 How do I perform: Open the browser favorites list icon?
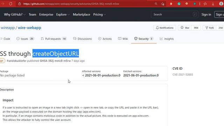205,4
